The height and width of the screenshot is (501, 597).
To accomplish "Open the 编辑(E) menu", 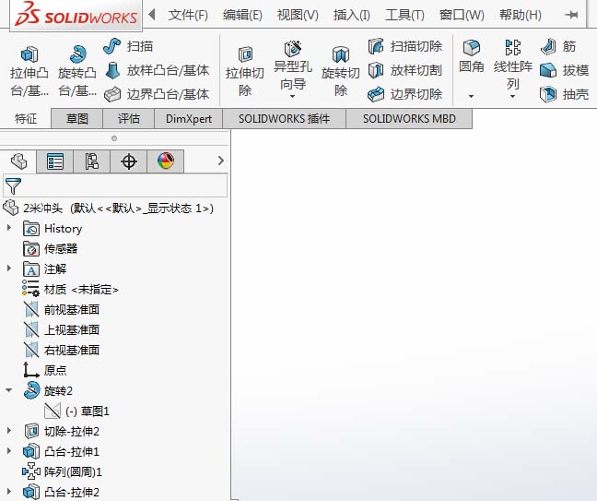I will pos(242,15).
